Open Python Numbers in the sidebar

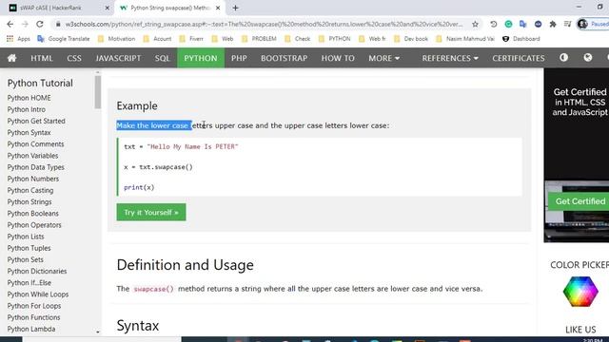pos(33,179)
